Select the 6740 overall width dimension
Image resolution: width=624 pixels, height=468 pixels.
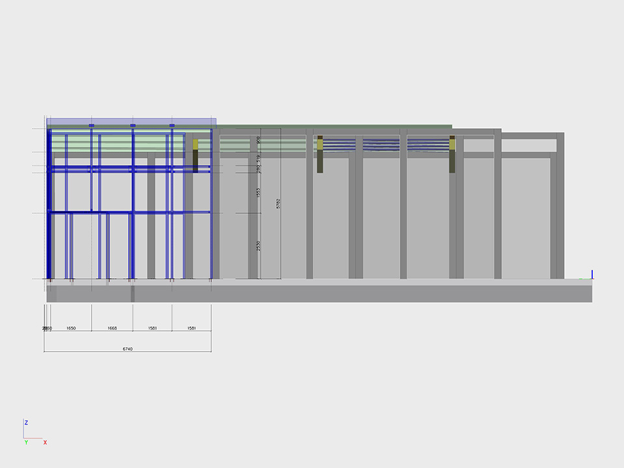pos(128,349)
